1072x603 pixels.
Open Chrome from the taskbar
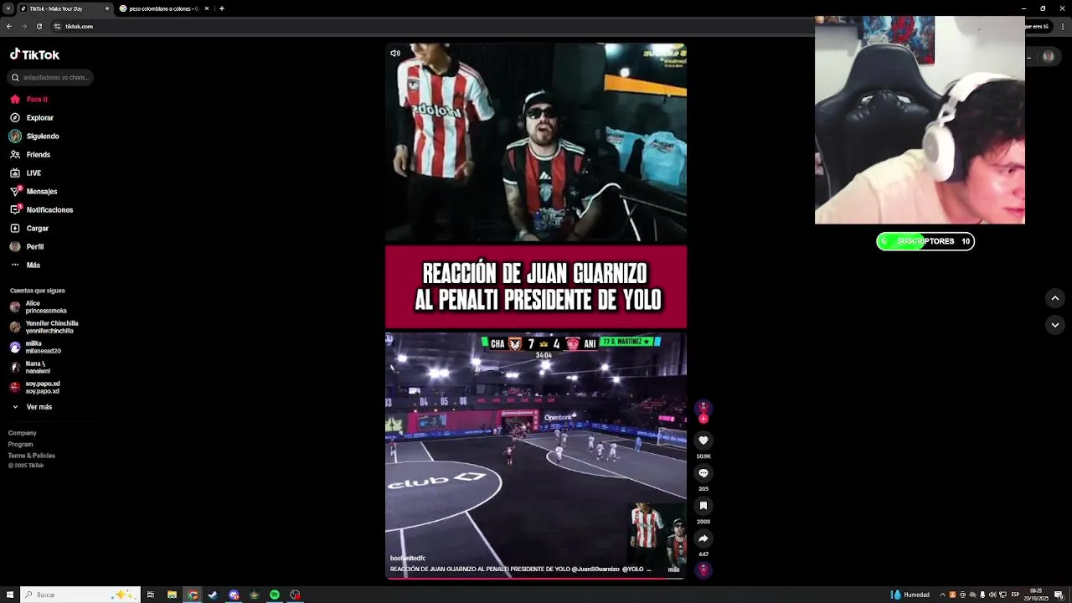[193, 595]
